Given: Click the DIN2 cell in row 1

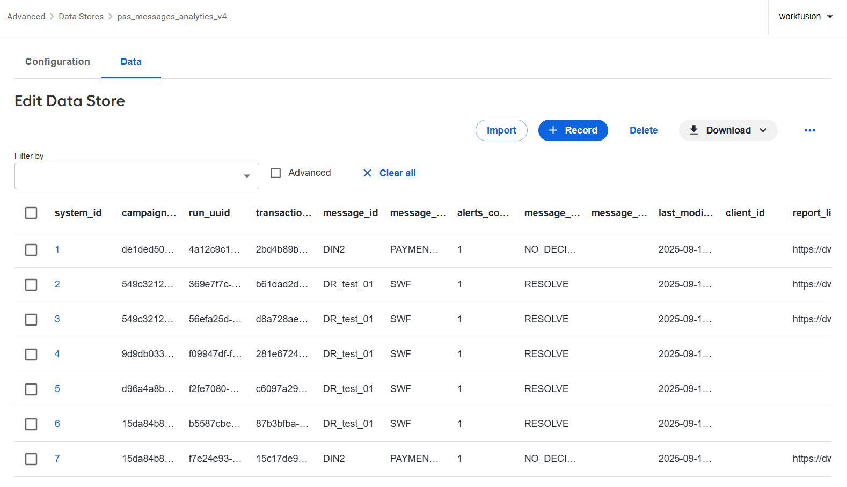Looking at the screenshot, I should (334, 249).
